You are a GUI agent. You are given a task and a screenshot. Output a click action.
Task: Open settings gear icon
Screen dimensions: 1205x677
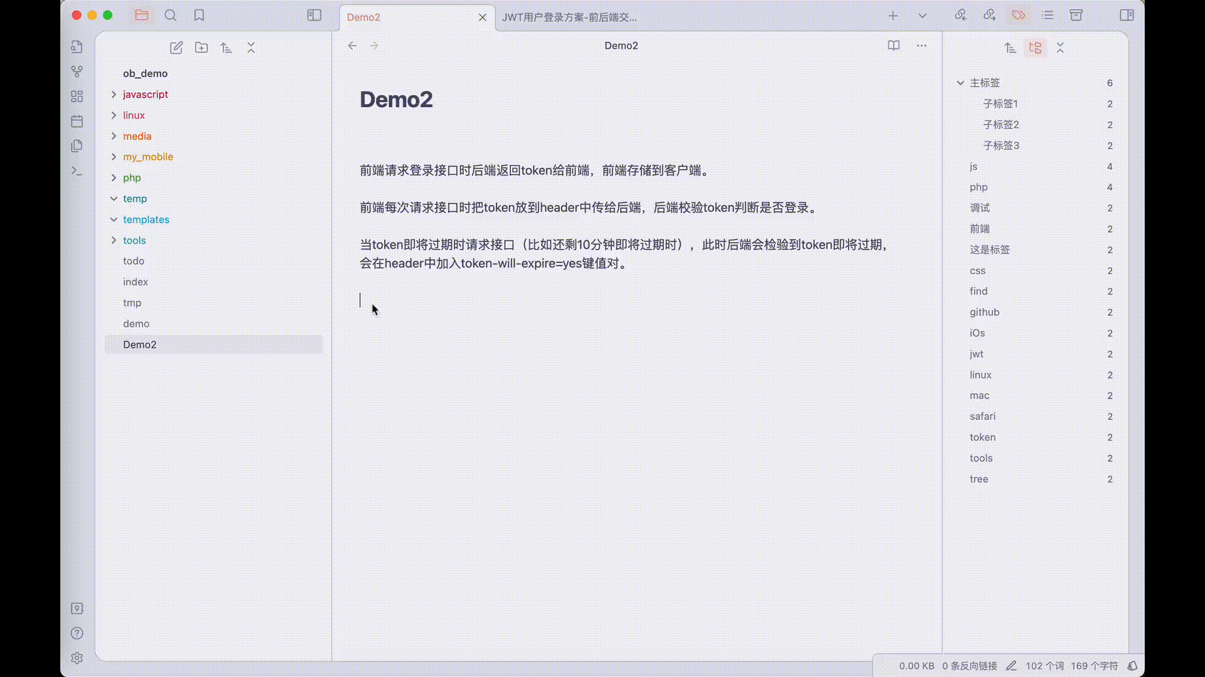click(x=77, y=658)
